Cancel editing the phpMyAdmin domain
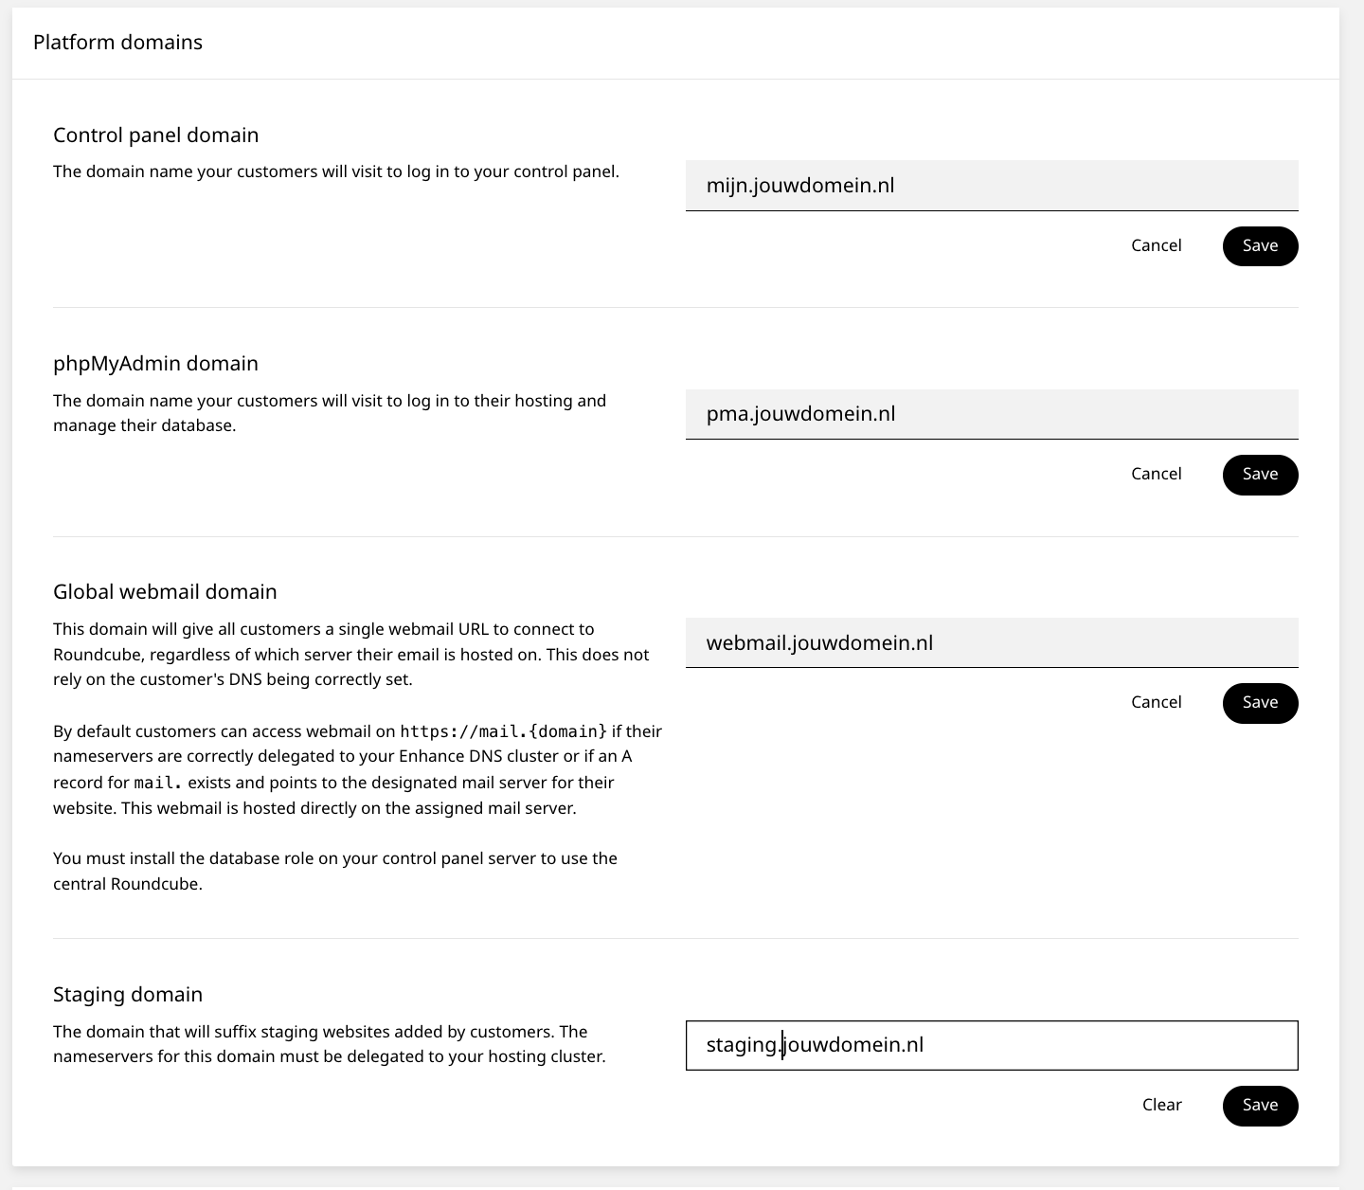 (1156, 475)
